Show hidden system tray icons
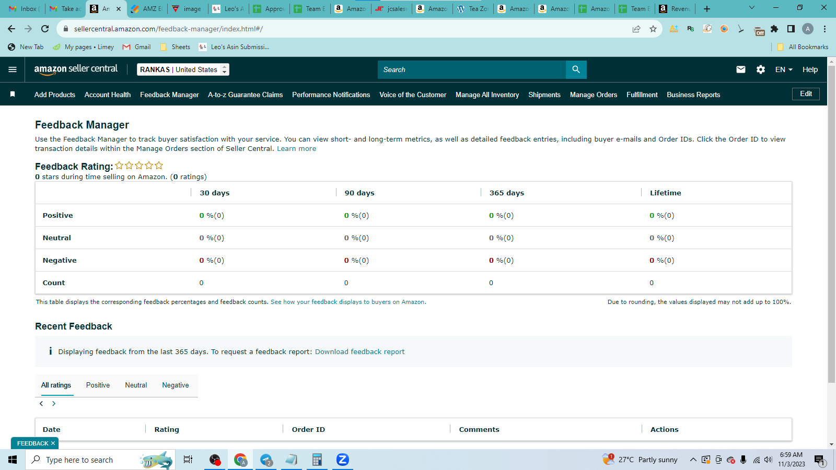The height and width of the screenshot is (470, 836). pos(693,460)
